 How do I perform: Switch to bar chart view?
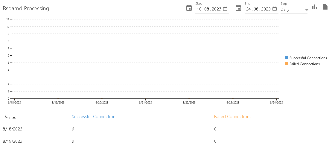tap(315, 7)
